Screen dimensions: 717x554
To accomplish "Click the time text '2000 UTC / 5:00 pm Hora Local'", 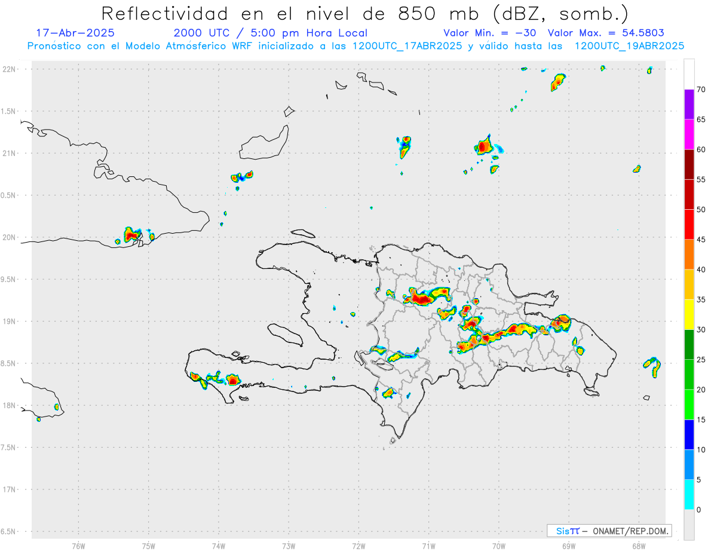I will point(270,33).
